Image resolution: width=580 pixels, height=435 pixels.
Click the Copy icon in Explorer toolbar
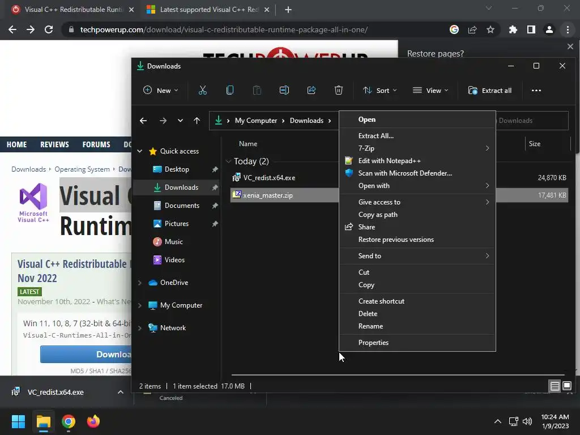coord(230,90)
